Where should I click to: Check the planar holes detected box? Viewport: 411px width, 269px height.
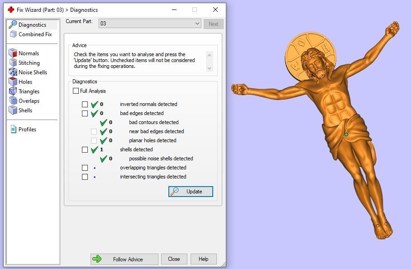coord(94,140)
